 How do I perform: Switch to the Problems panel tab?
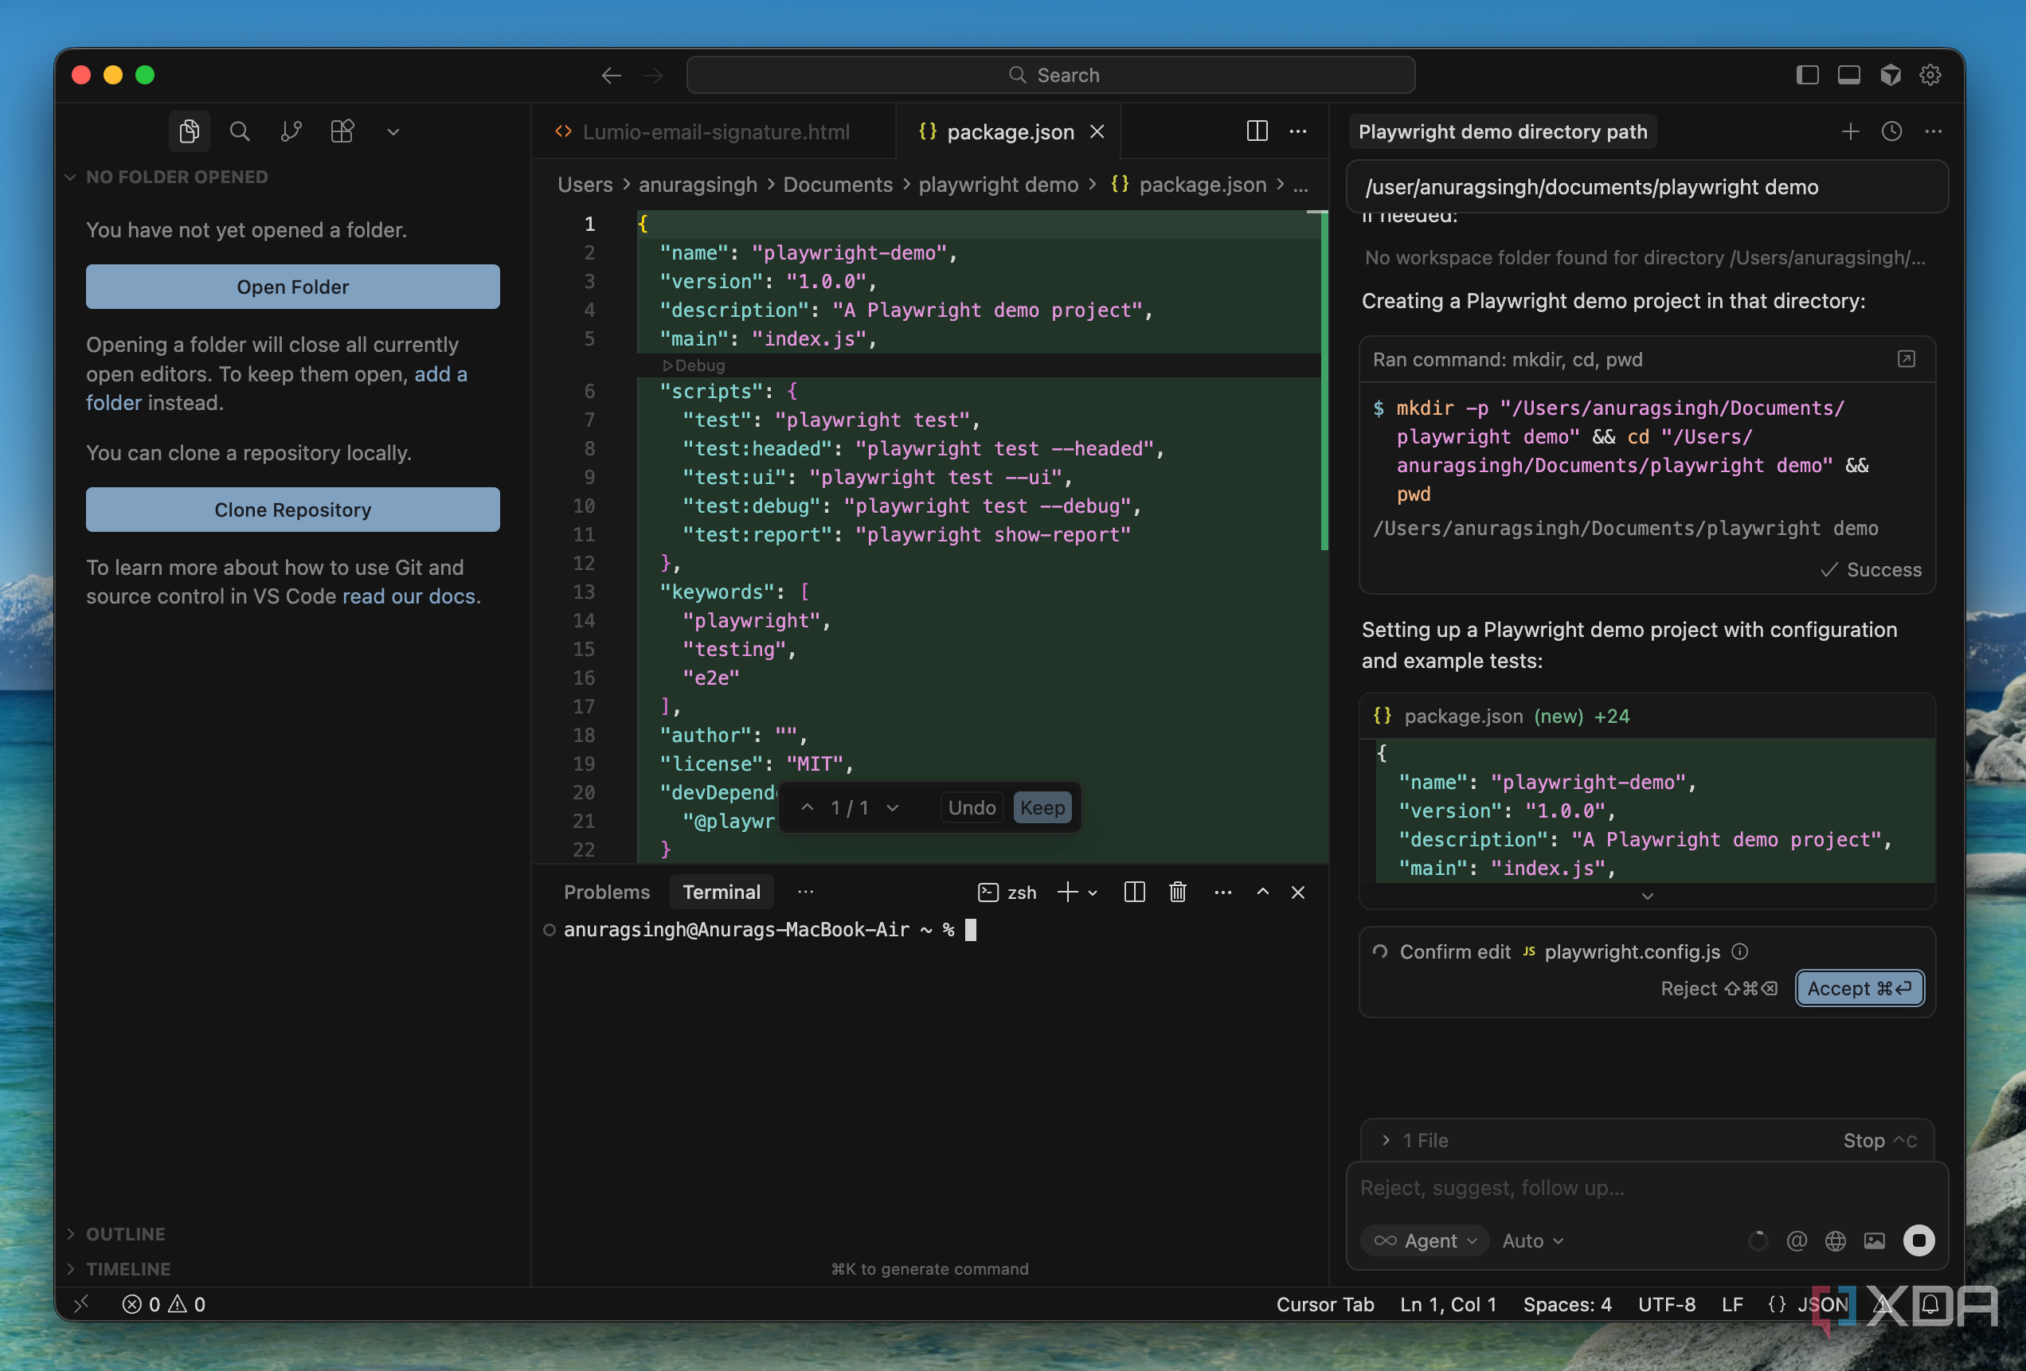606,892
